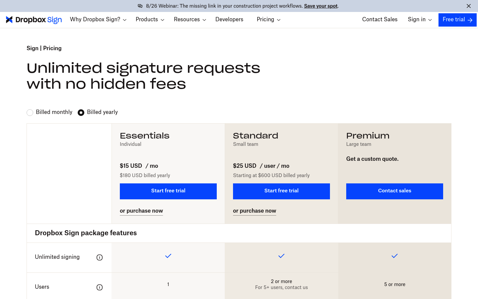Click the $25 USD / user / mo price
478x299 pixels.
tap(261, 166)
